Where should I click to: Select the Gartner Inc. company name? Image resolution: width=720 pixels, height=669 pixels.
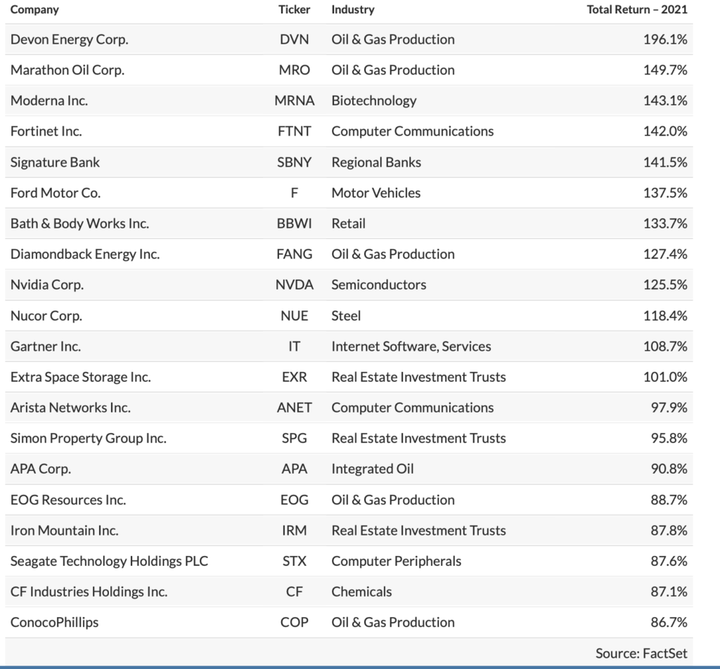[x=46, y=346]
